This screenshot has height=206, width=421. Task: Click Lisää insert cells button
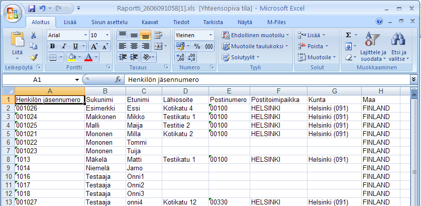[311, 35]
